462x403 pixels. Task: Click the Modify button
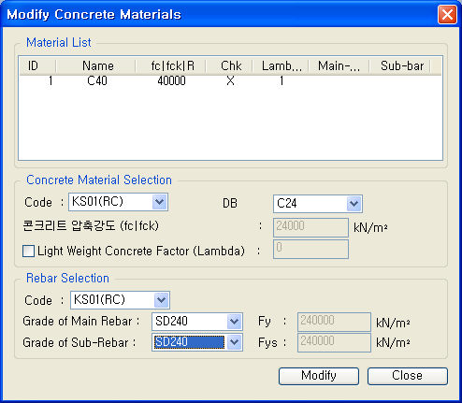(319, 376)
